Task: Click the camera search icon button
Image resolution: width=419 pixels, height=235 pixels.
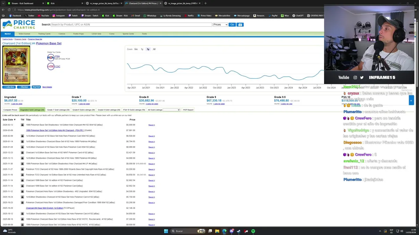Action: tap(240, 24)
